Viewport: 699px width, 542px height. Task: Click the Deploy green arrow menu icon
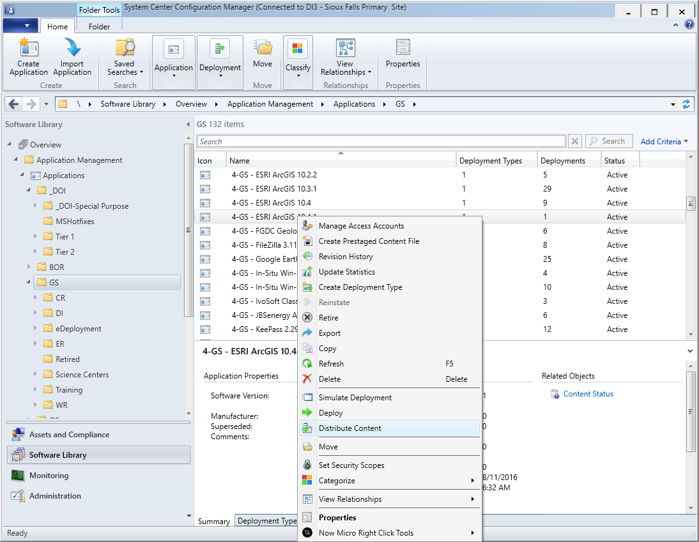pos(307,412)
